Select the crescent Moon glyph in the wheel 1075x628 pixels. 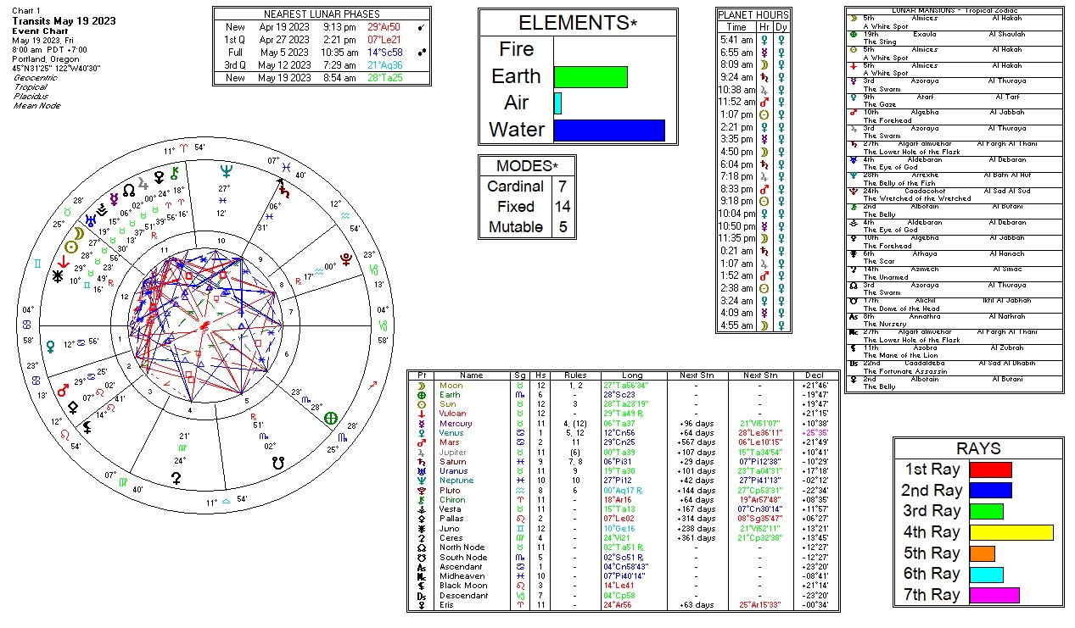[x=79, y=232]
